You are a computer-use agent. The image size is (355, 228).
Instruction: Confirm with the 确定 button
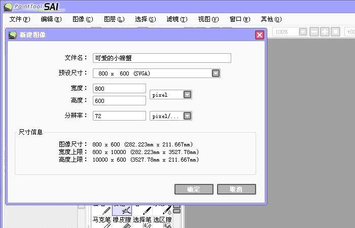point(194,189)
